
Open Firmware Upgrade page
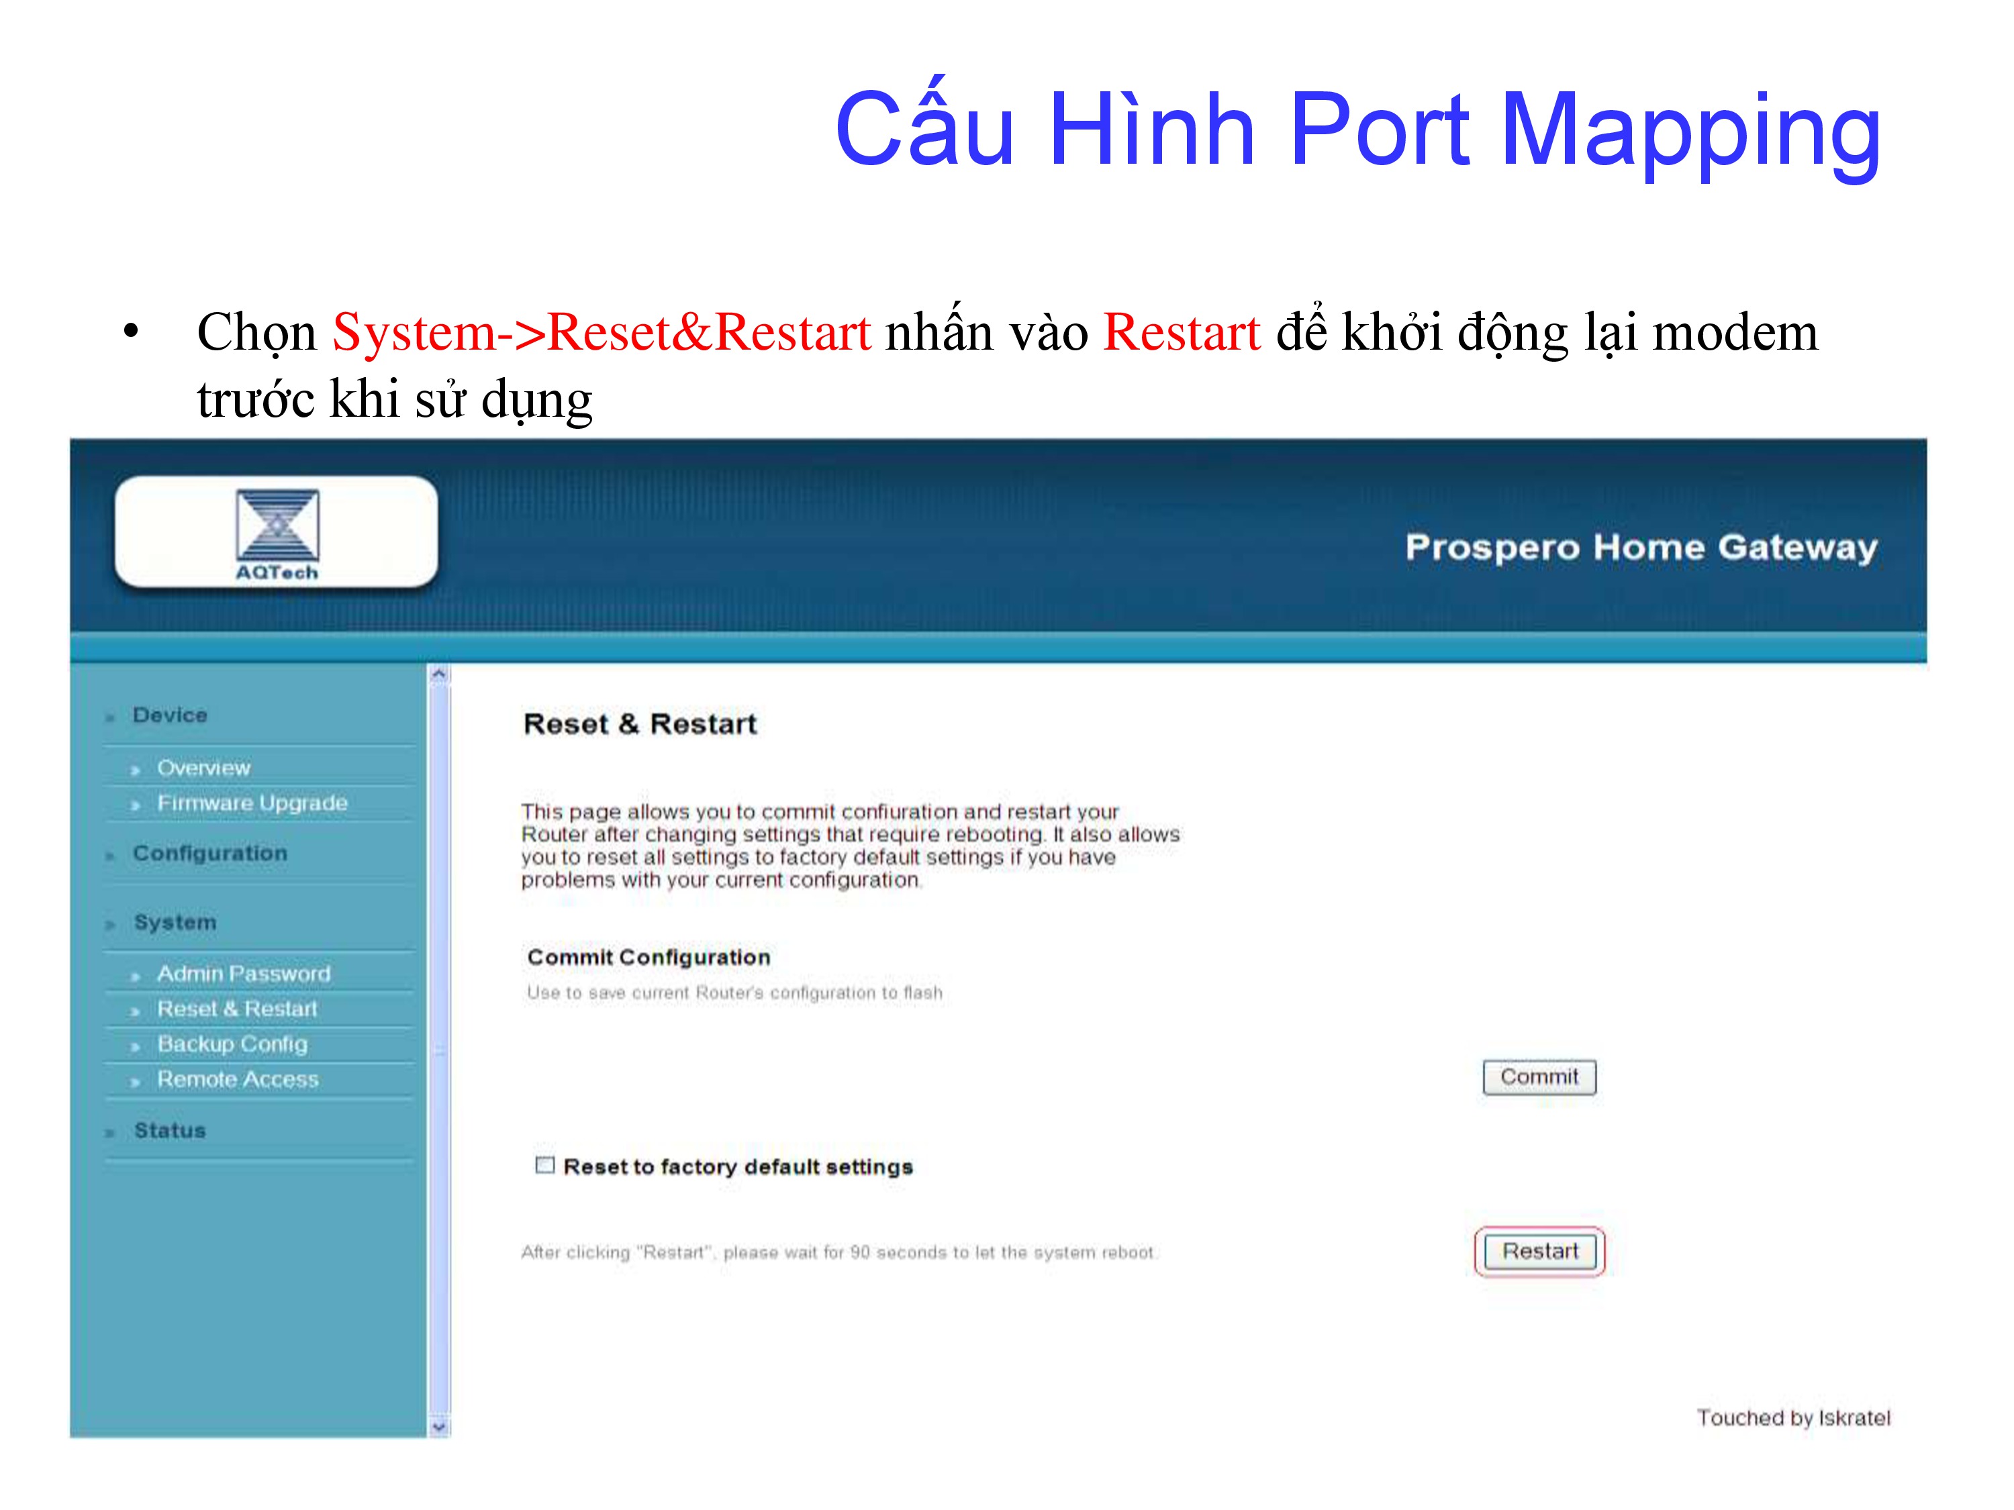[252, 803]
